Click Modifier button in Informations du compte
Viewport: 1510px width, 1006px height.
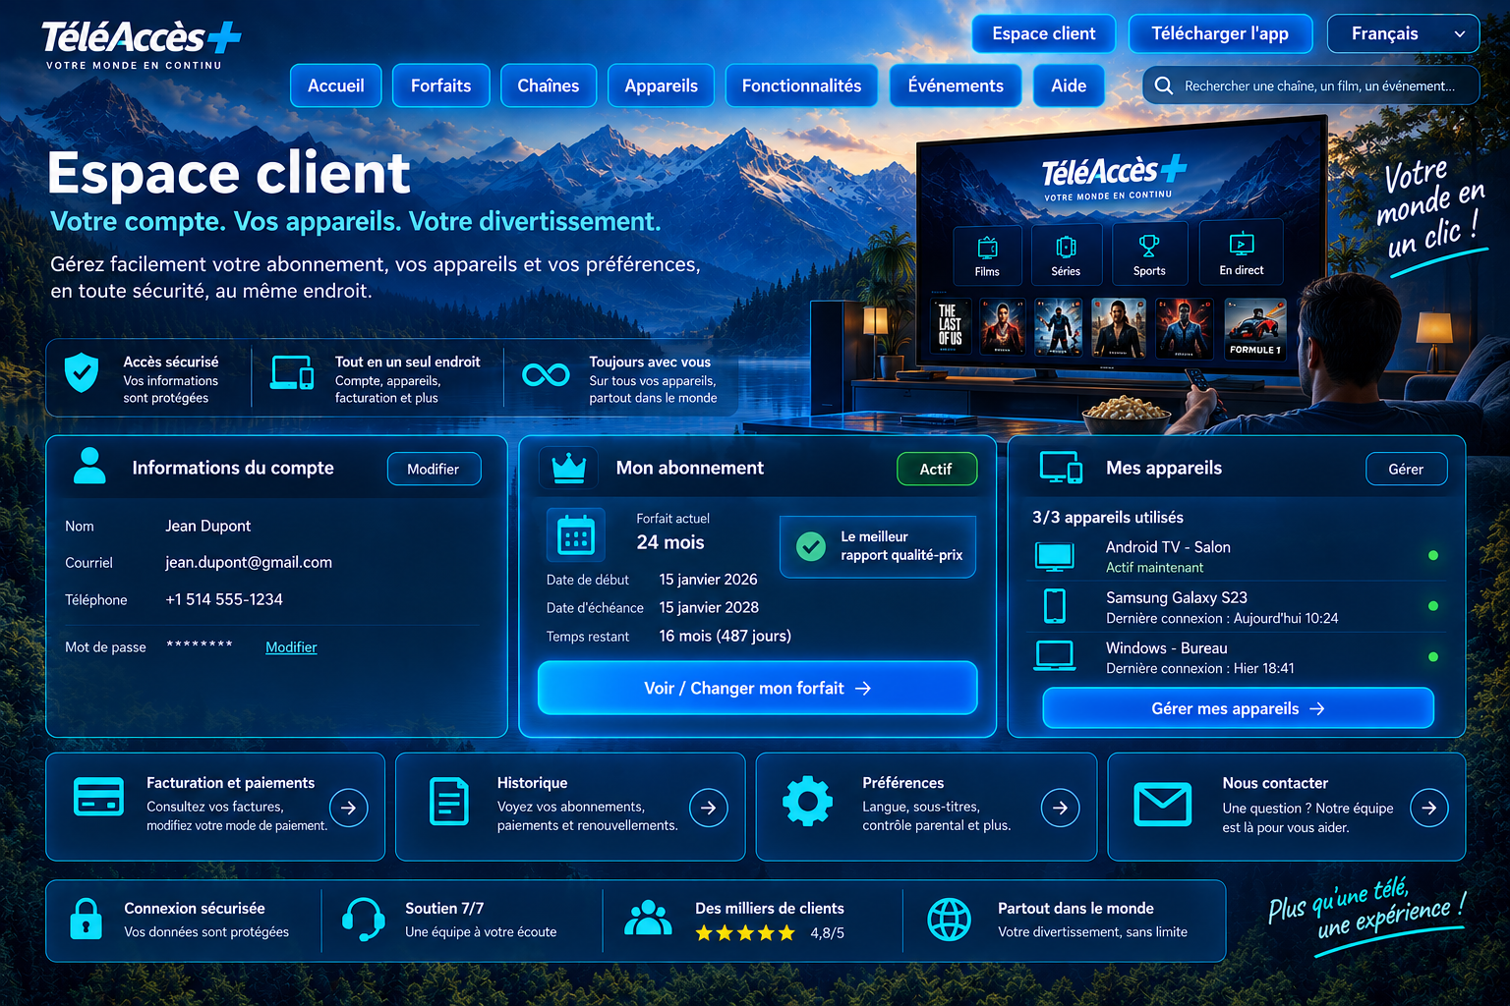click(434, 469)
